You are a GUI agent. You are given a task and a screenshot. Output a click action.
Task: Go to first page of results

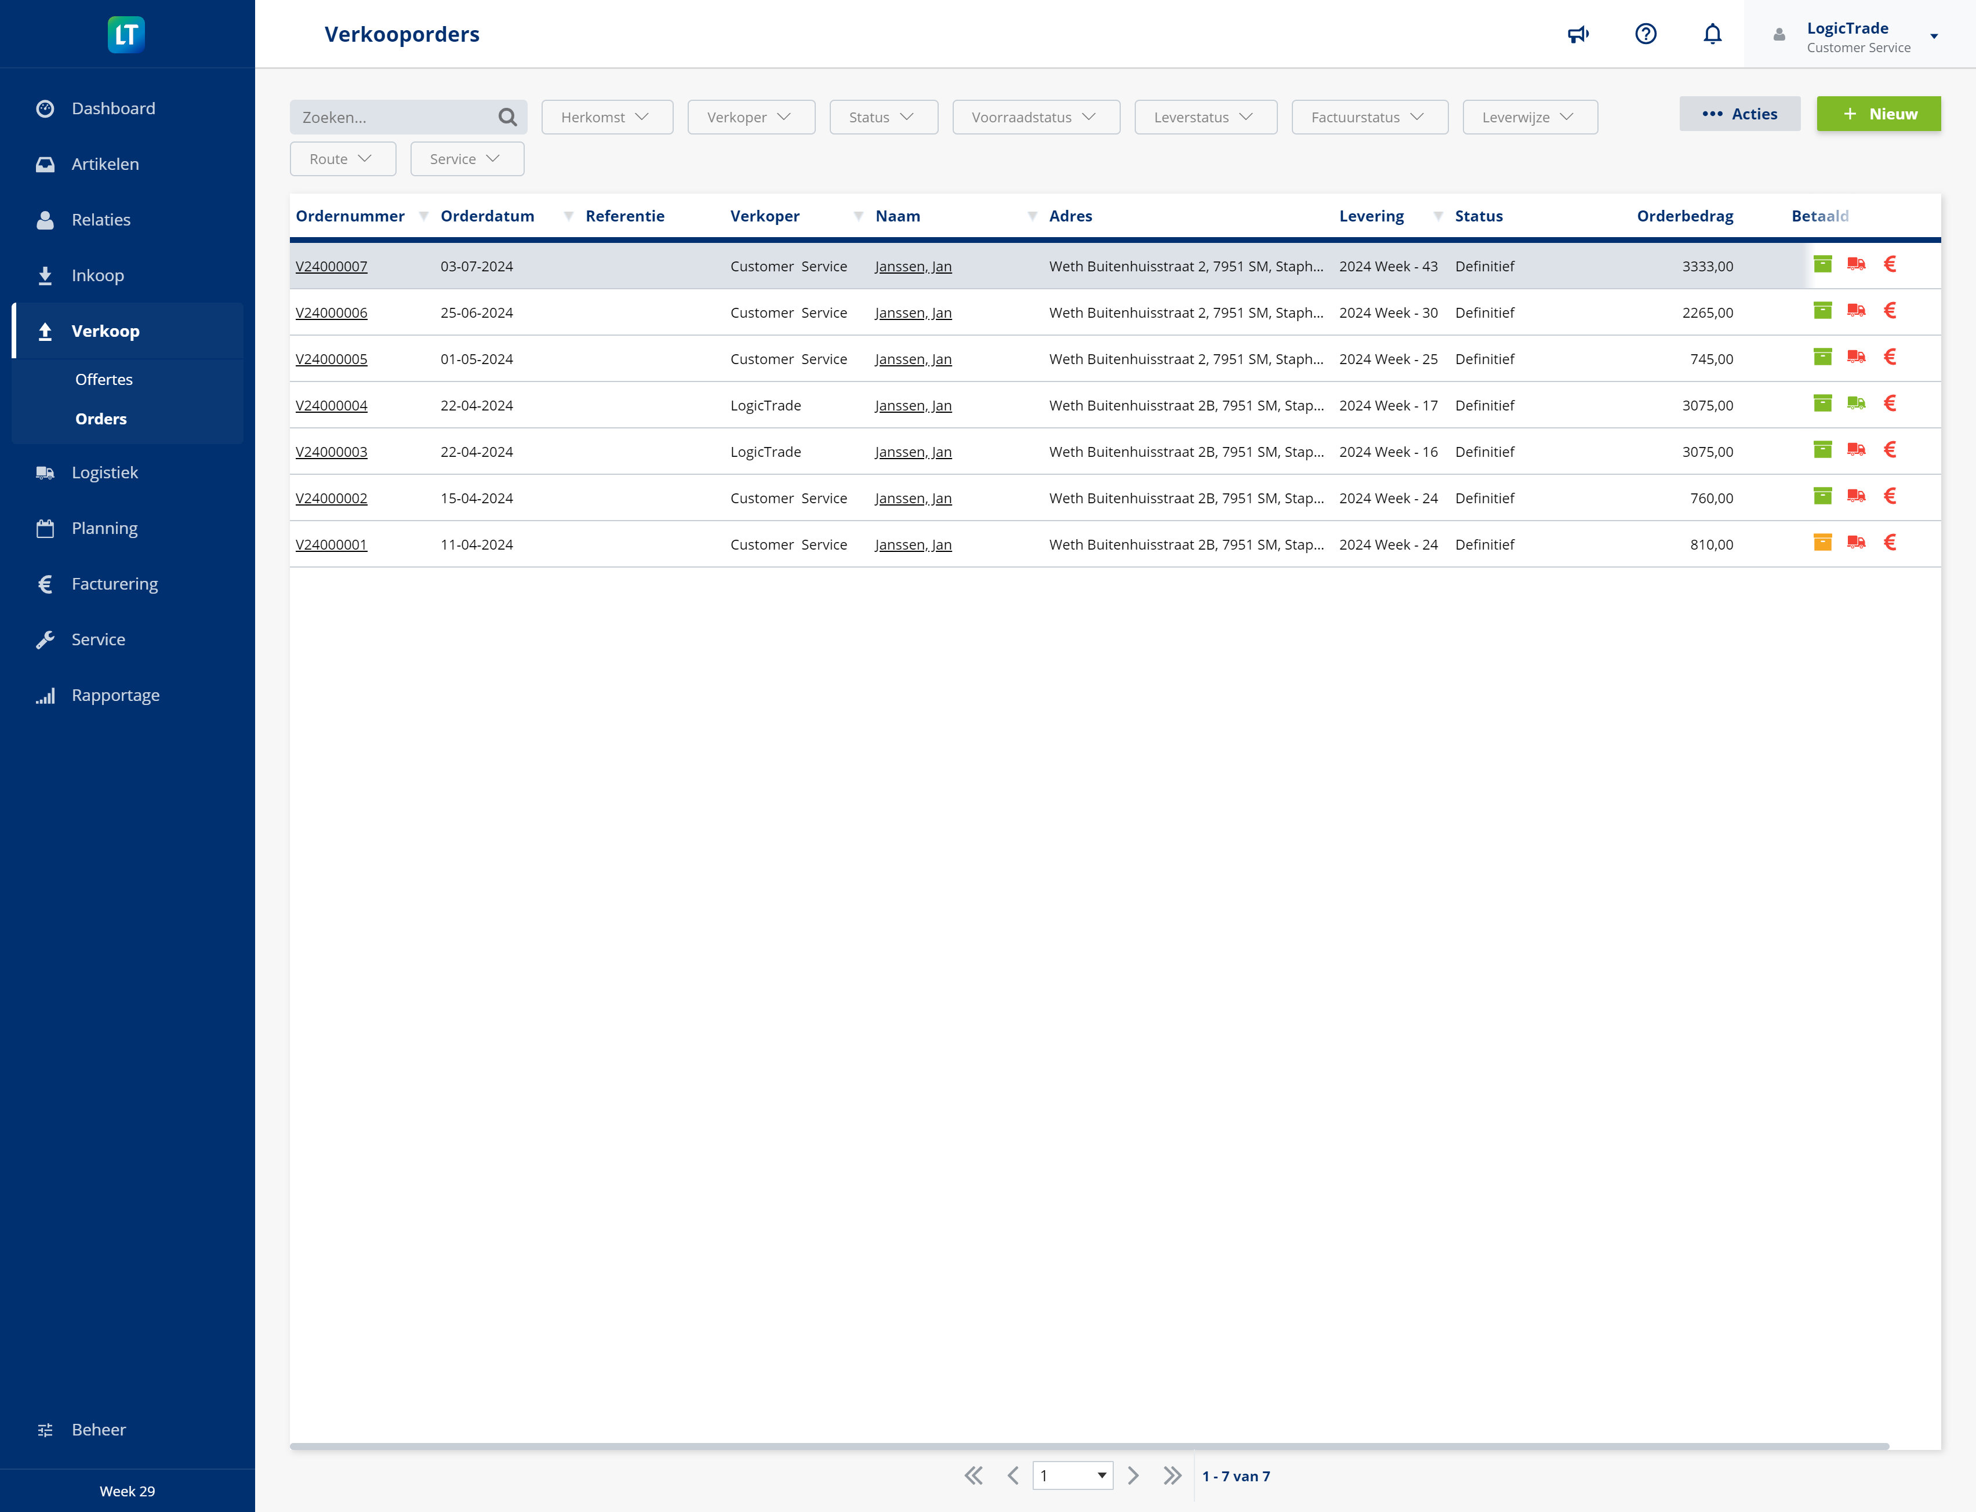coord(973,1476)
